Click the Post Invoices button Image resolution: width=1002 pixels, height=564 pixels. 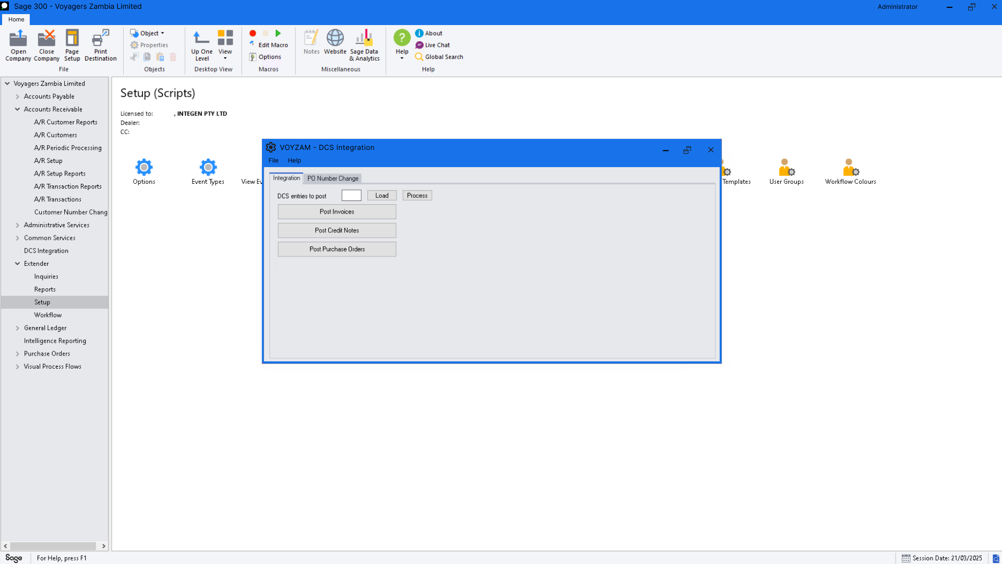(337, 212)
